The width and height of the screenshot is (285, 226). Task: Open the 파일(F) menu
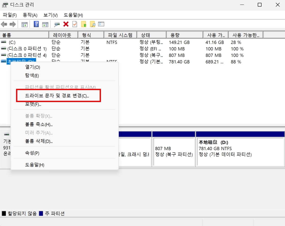click(x=10, y=15)
